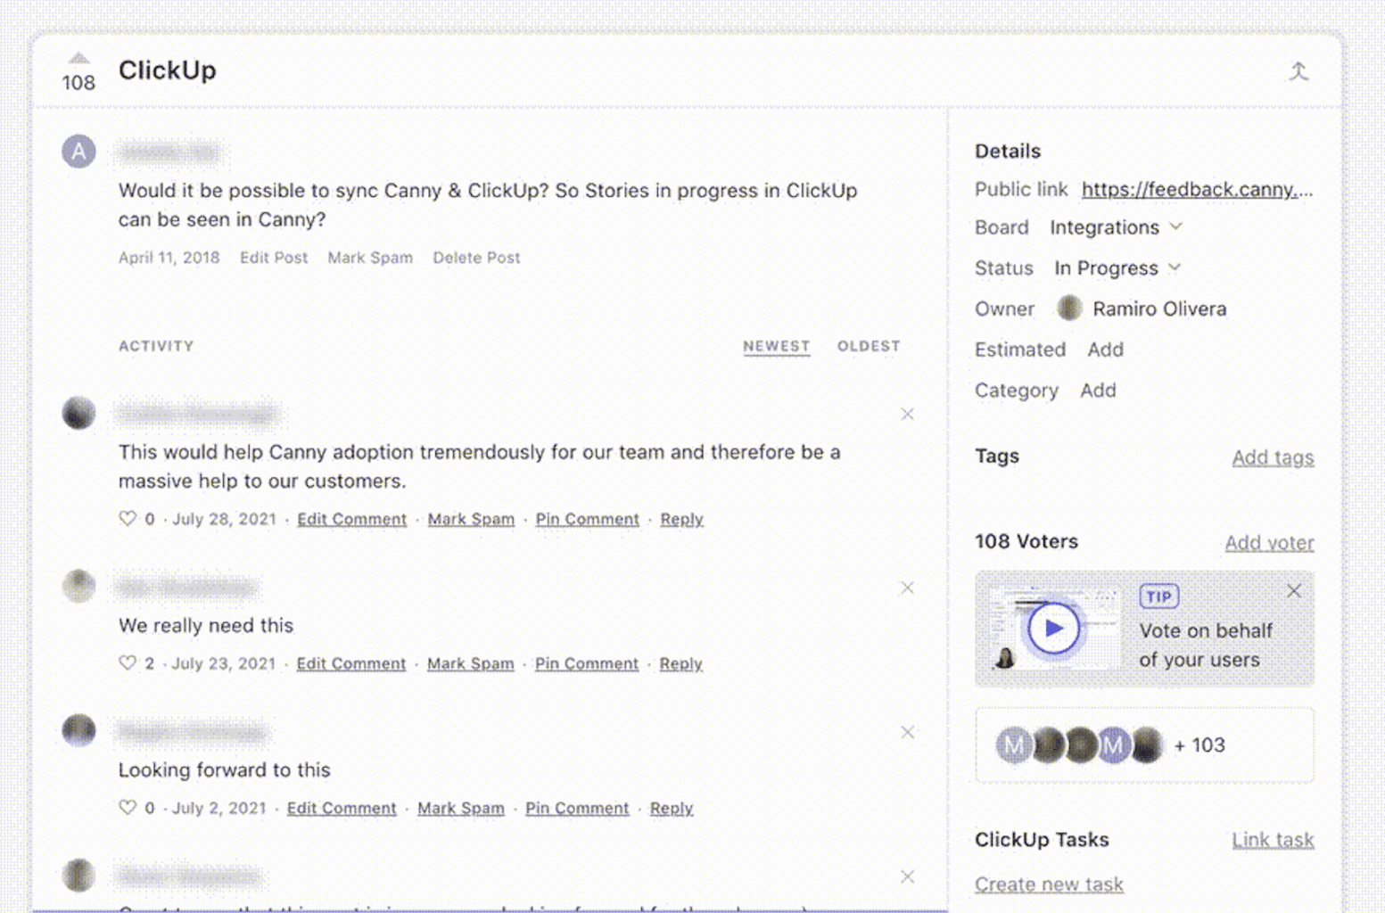Sort activity by Newest
The image size is (1385, 913).
point(776,346)
